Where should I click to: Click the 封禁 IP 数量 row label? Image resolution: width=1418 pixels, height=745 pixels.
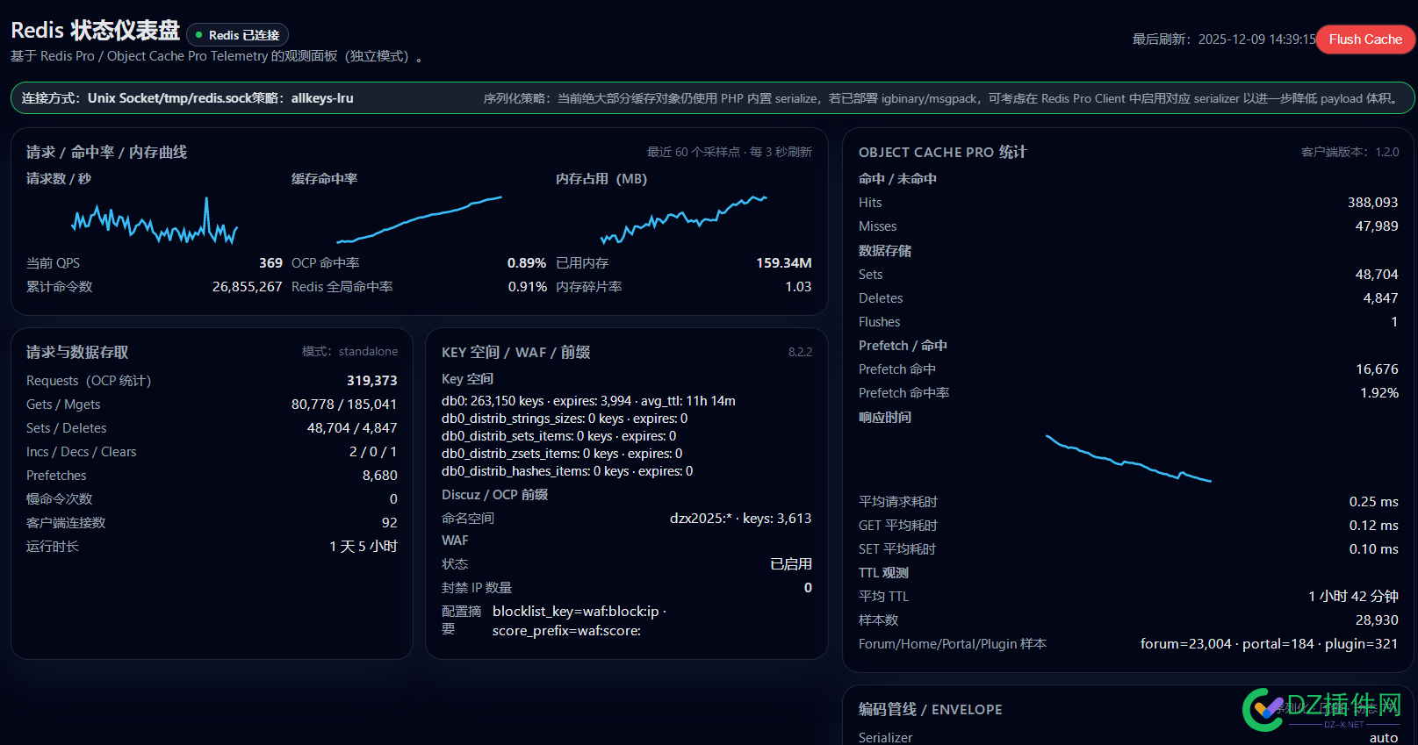[x=477, y=588]
